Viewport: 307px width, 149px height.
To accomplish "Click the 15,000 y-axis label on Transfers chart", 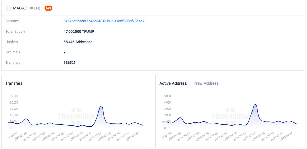I will pyautogui.click(x=14, y=109).
